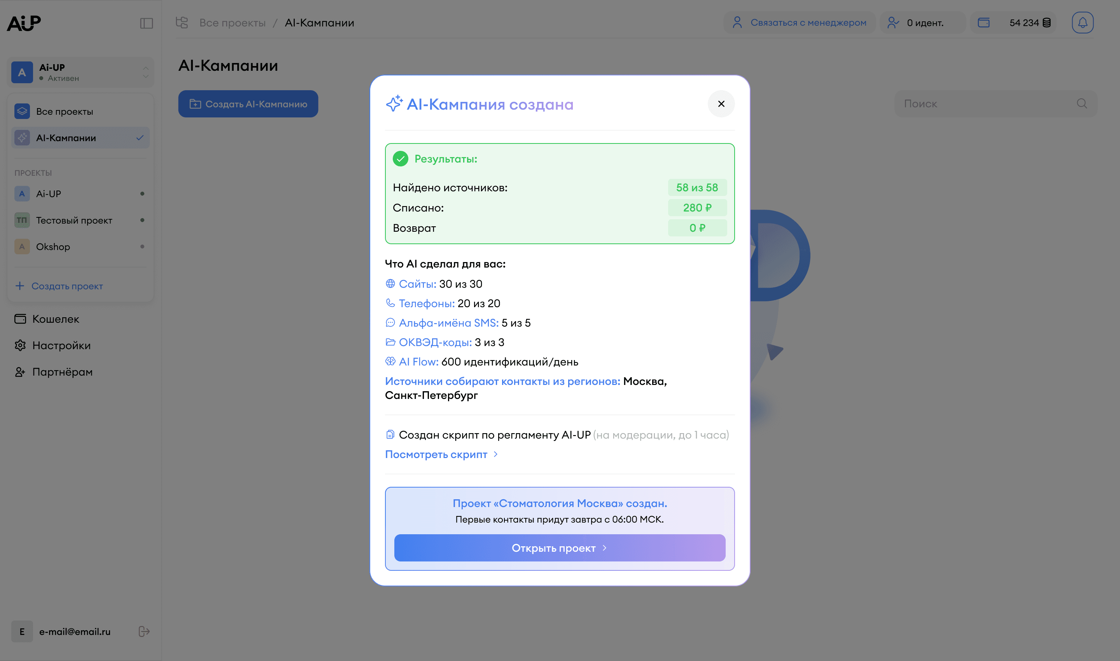1120x661 pixels.
Task: Click the ТП project avatar icon
Action: (x=22, y=220)
